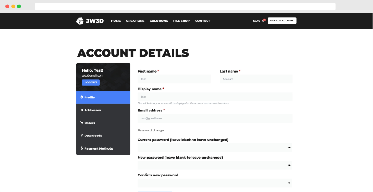Select the Profile sidebar tab
This screenshot has width=373, height=192.
[103, 97]
